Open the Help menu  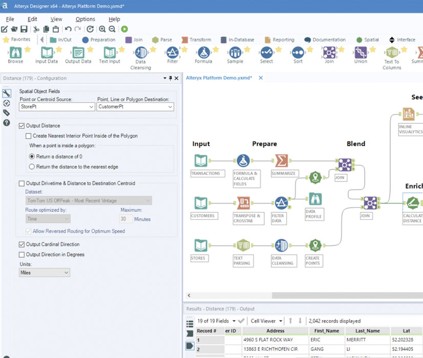114,19
